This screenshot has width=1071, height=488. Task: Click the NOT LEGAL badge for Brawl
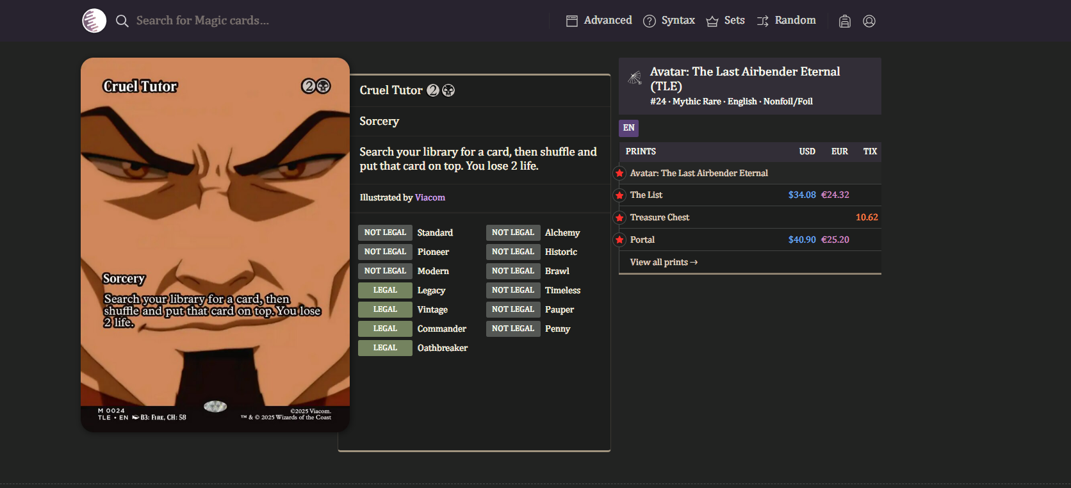513,271
